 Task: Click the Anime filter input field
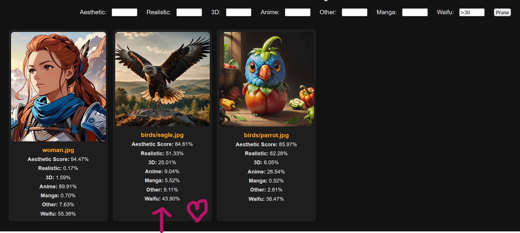coord(298,12)
